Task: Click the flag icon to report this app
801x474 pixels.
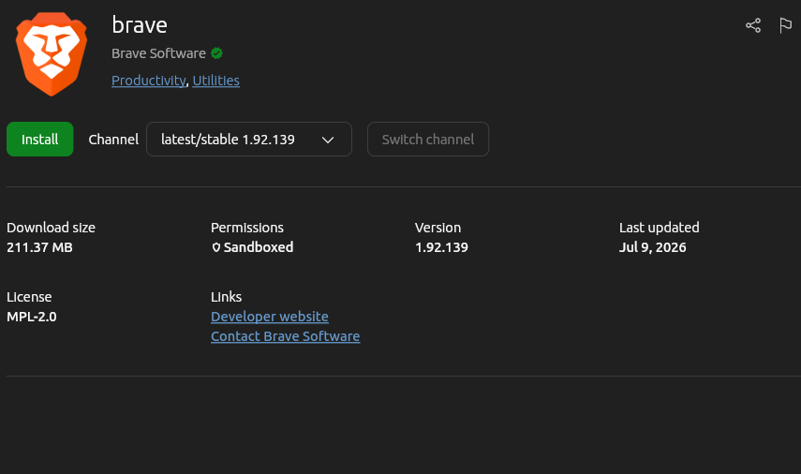Action: (785, 25)
